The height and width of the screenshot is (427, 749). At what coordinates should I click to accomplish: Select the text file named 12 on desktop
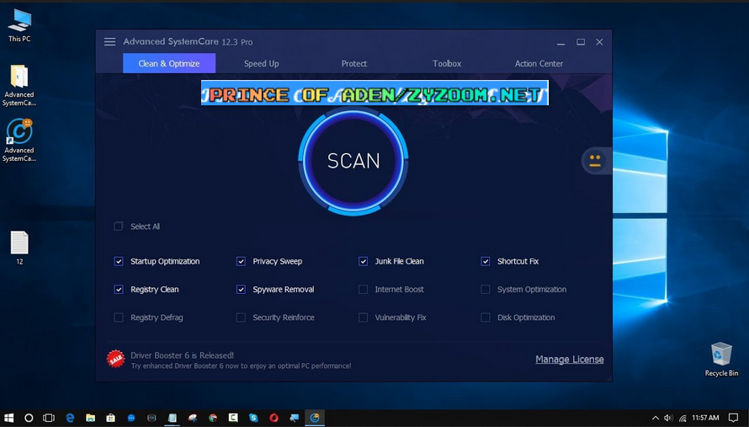(x=19, y=248)
